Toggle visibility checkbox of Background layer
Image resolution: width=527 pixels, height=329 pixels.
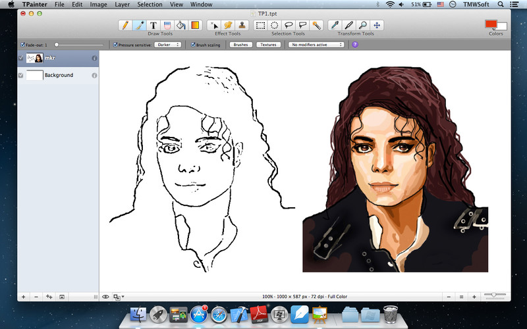pos(21,76)
